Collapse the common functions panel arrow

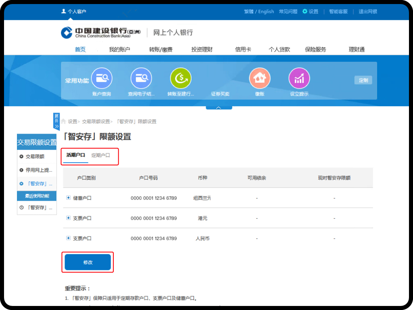pyautogui.click(x=219, y=108)
